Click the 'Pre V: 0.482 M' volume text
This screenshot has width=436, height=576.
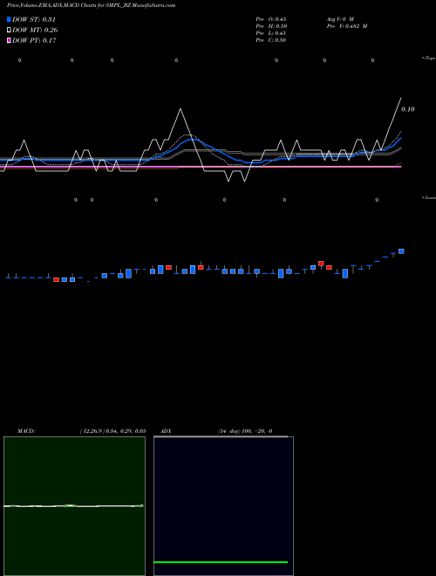click(x=347, y=26)
